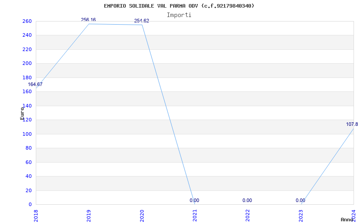Select the 2018 x-axis label
The height and width of the screenshot is (224, 358).
coord(36,215)
